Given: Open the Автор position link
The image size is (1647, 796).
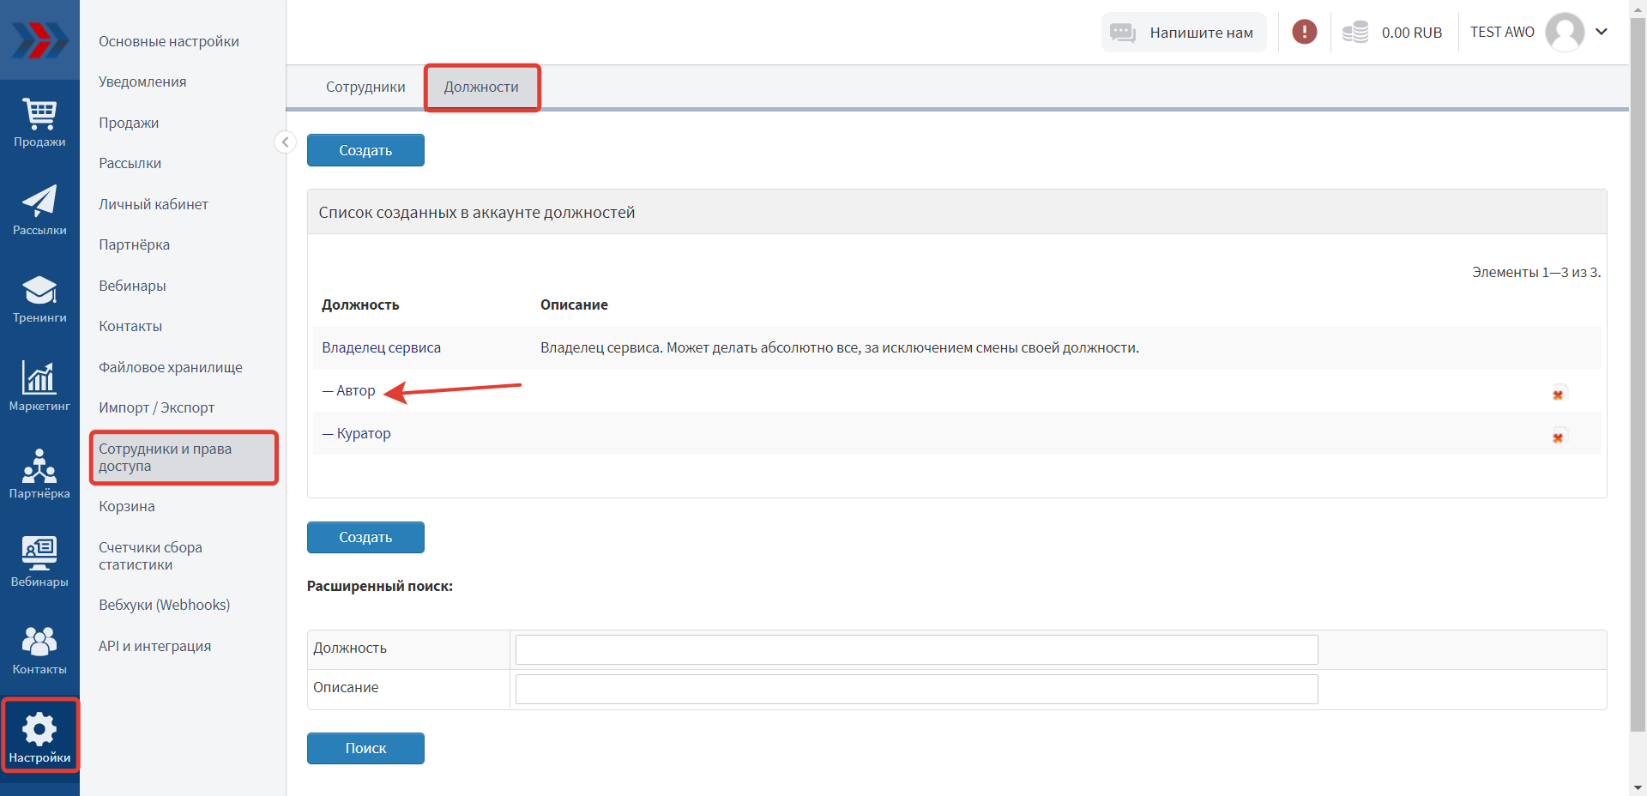Looking at the screenshot, I should point(355,391).
